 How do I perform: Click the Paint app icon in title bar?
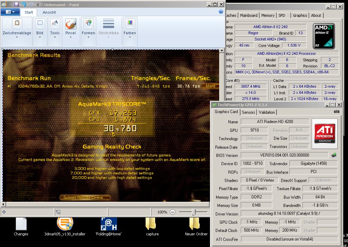pos(4,4)
